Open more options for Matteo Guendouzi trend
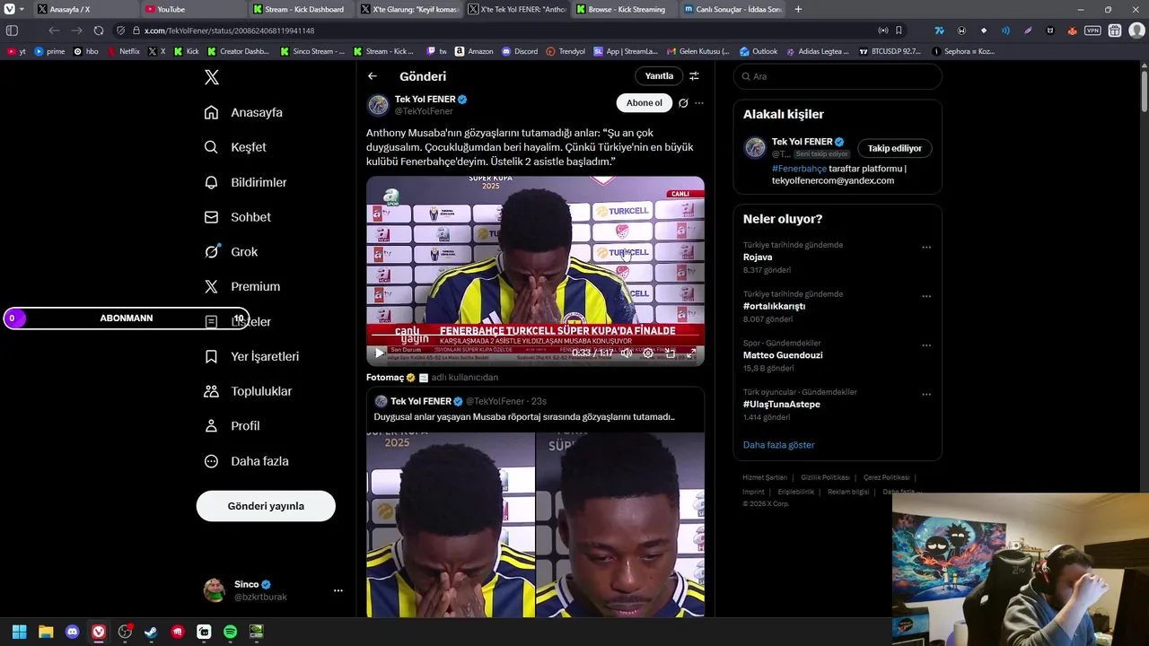The width and height of the screenshot is (1149, 646). (x=926, y=345)
